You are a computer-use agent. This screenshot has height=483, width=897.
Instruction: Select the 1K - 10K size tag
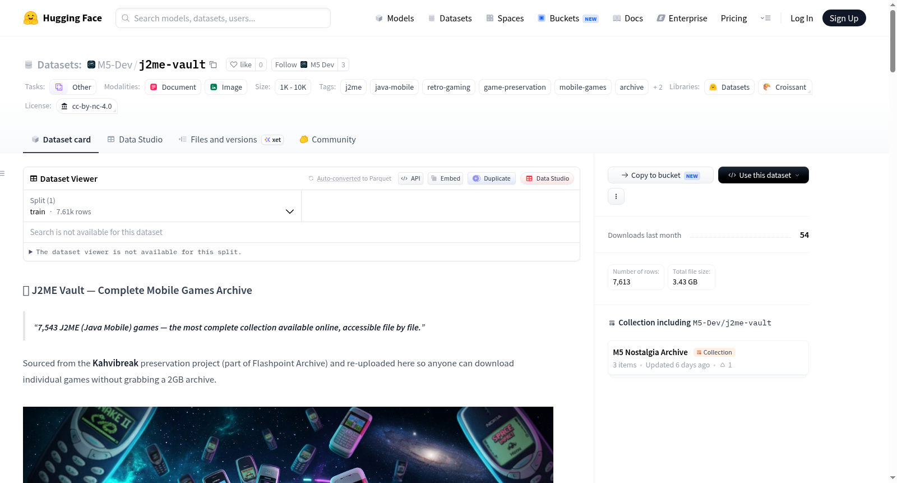click(293, 87)
